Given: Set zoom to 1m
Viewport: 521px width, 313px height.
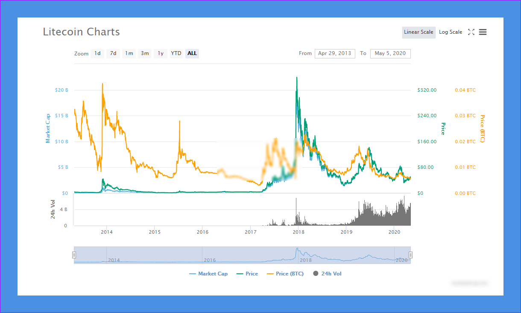Looking at the screenshot, I should tap(129, 53).
